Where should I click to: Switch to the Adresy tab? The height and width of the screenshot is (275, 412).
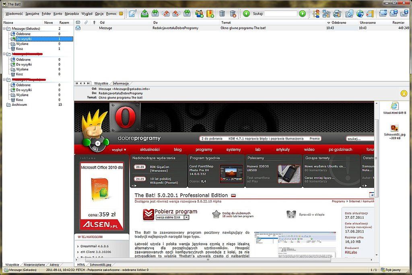[54, 265]
